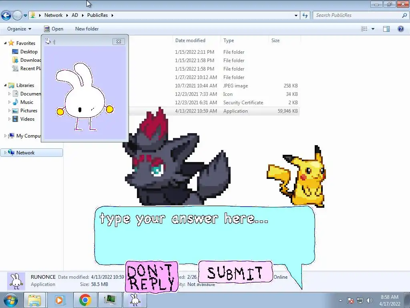Create a New folder
The width and height of the screenshot is (410, 308).
(87, 29)
